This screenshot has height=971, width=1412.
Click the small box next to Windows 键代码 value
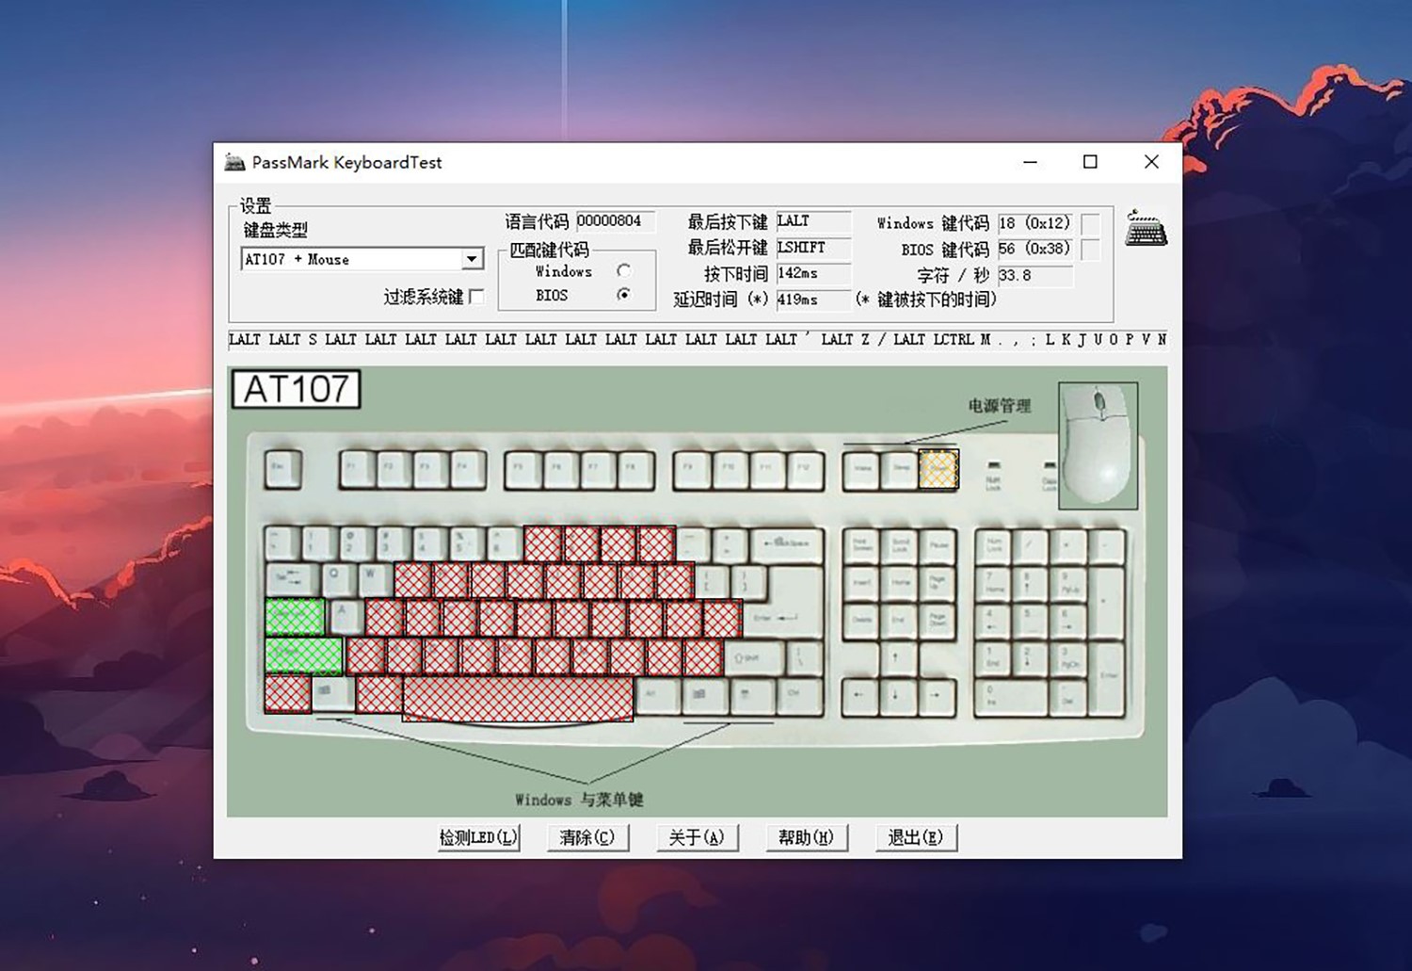pyautogui.click(x=1090, y=224)
